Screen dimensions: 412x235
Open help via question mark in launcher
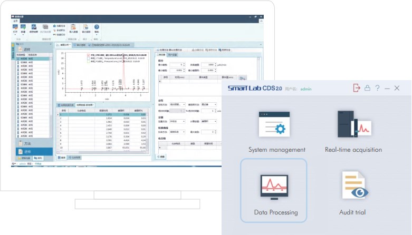point(378,89)
